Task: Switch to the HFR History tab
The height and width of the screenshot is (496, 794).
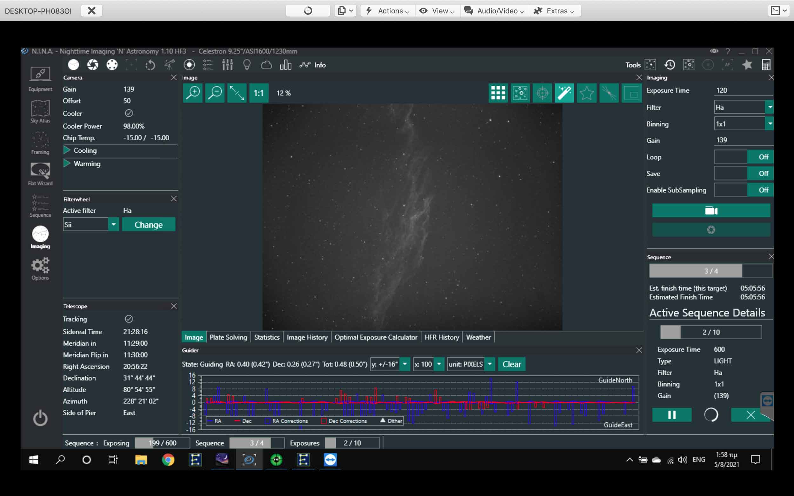Action: click(x=441, y=337)
